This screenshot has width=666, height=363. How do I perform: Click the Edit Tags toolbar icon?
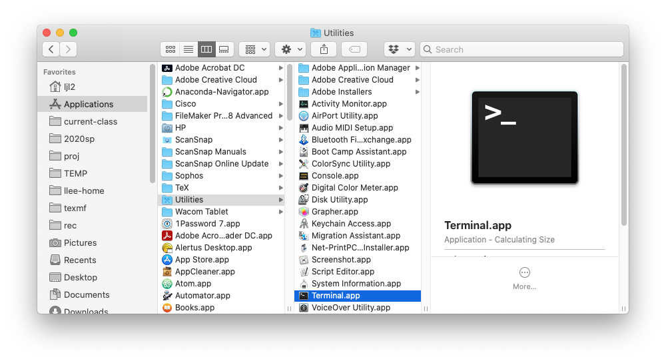(354, 49)
